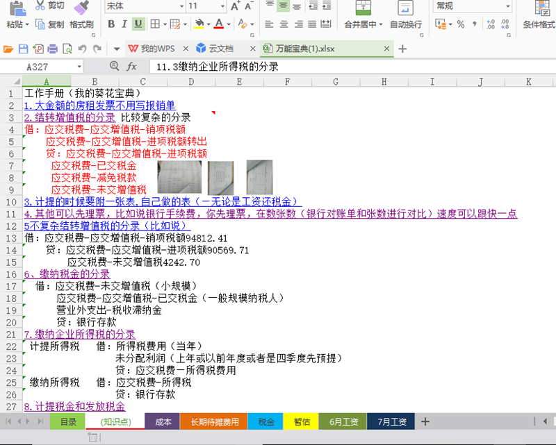This screenshot has width=556, height=445.
Task: Open link 大金额的房租发票不用写报销单
Action: [x=99, y=106]
